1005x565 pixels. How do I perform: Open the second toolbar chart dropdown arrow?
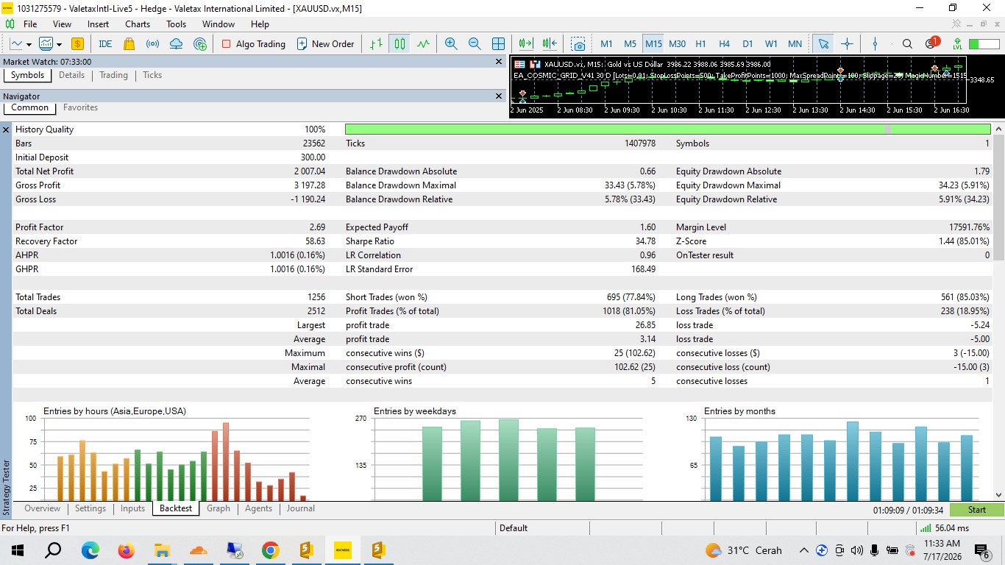[x=59, y=44]
